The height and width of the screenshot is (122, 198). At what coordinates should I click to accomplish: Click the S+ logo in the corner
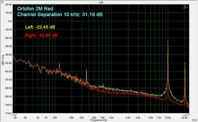click(x=186, y=7)
